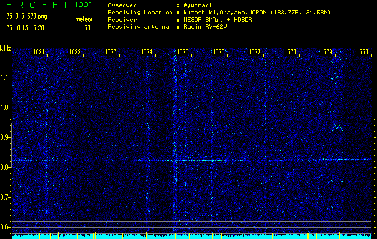Select the NESDR SMArt + HDSDR value

click(218, 20)
